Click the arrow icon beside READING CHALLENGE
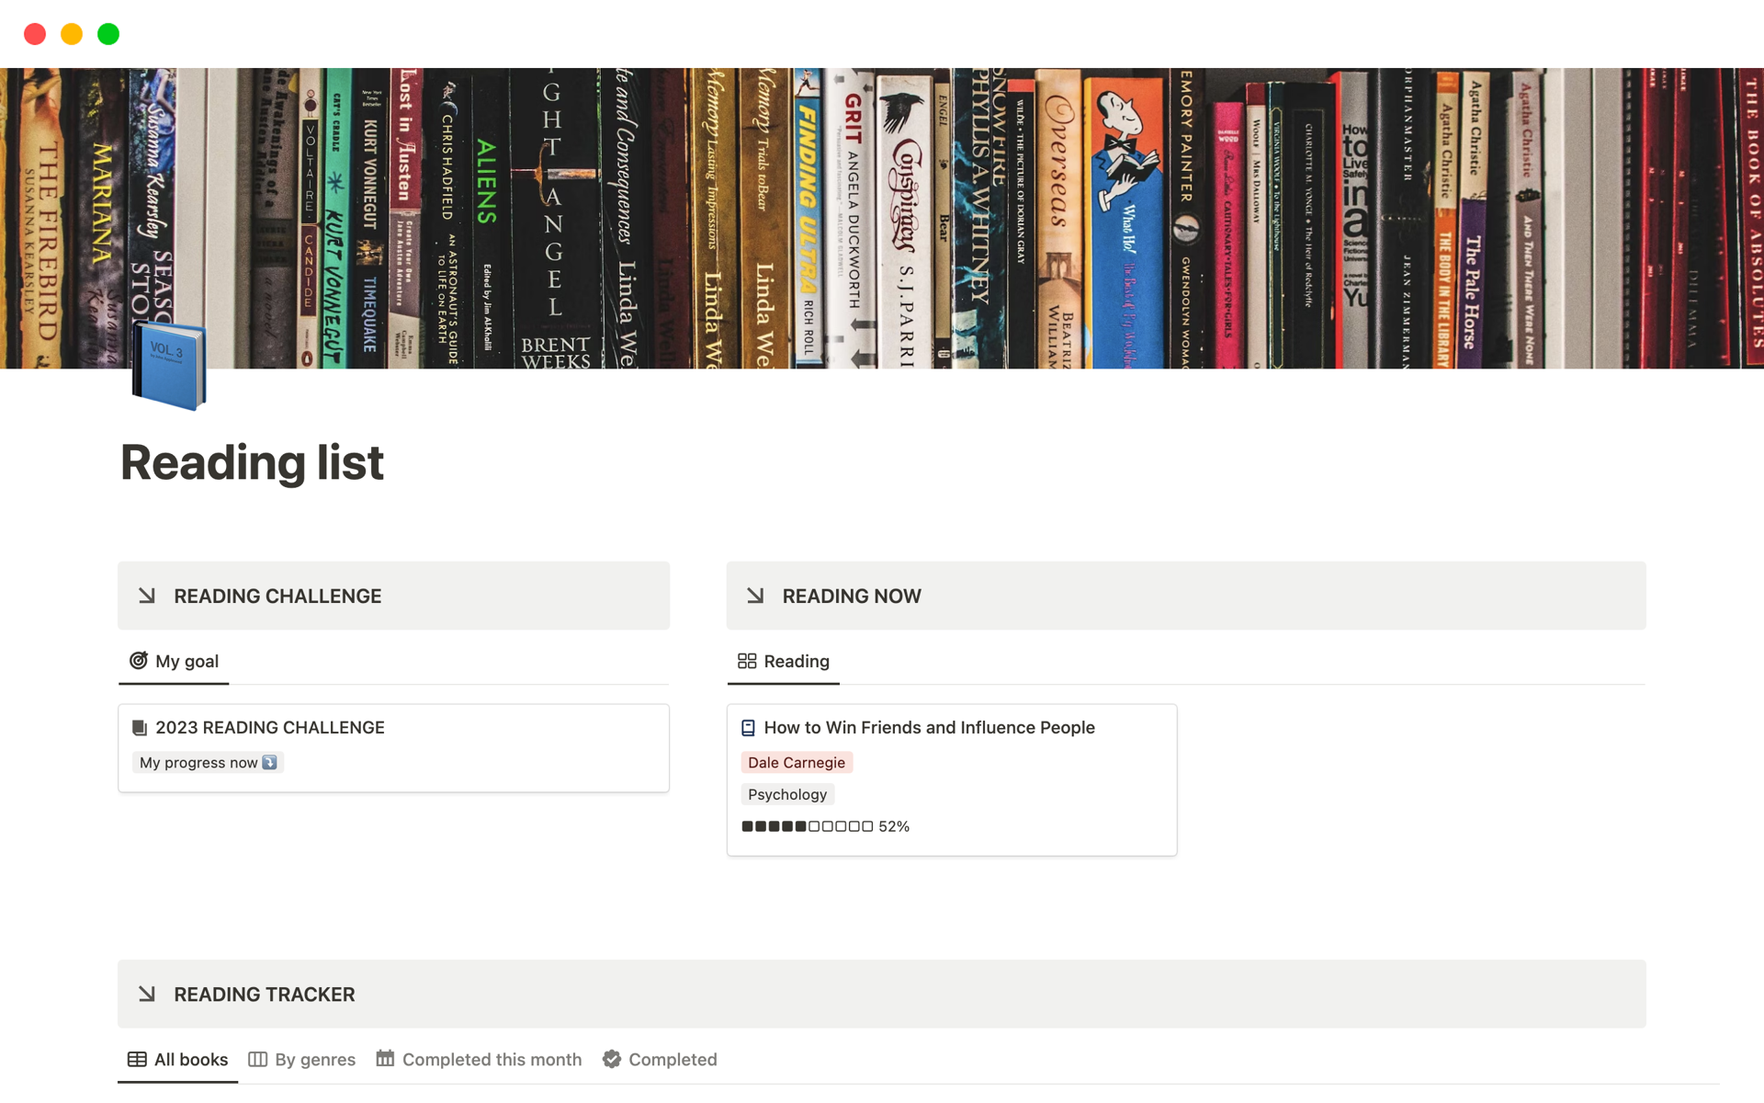Viewport: 1764px width, 1103px height. 147,596
